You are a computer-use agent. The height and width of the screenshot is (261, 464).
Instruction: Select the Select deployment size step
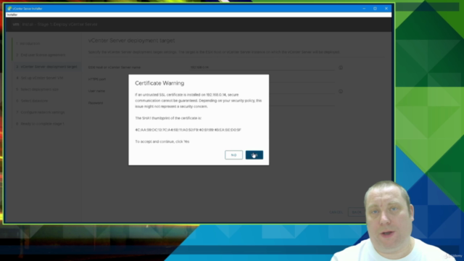click(x=37, y=89)
